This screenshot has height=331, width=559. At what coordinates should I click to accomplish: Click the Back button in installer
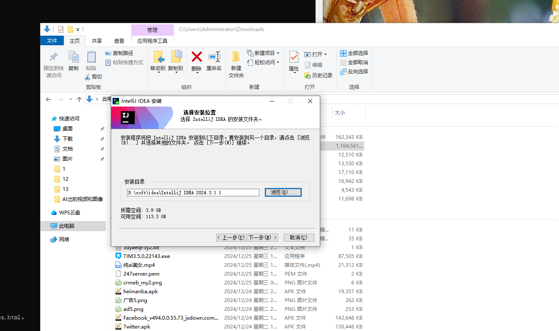pos(231,237)
